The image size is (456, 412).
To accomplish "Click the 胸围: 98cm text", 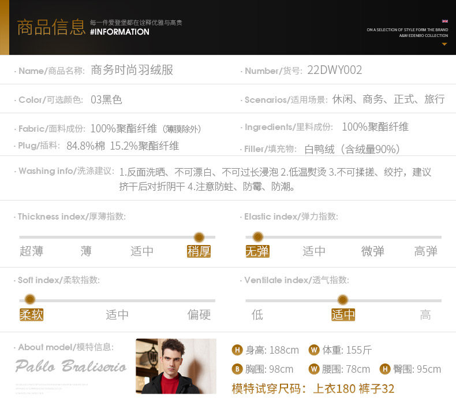I will 270,369.
